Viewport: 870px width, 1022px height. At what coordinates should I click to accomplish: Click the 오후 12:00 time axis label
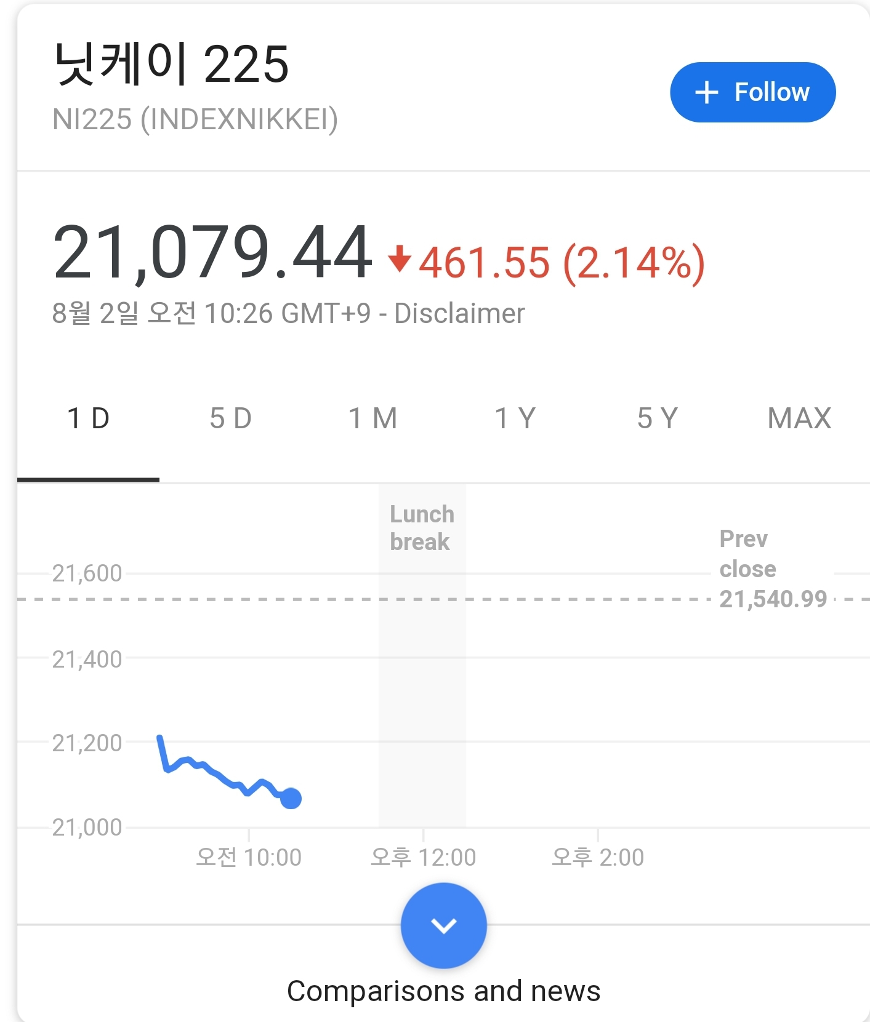[x=423, y=857]
